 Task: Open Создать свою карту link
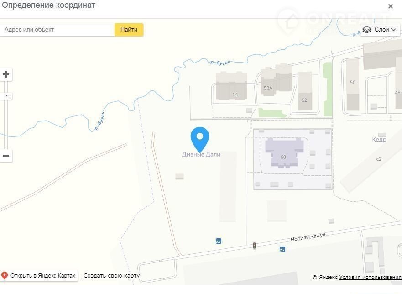(x=111, y=276)
